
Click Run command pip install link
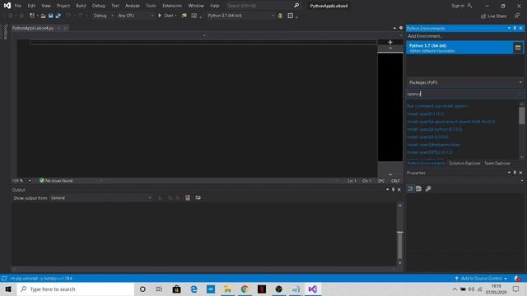tap(437, 106)
